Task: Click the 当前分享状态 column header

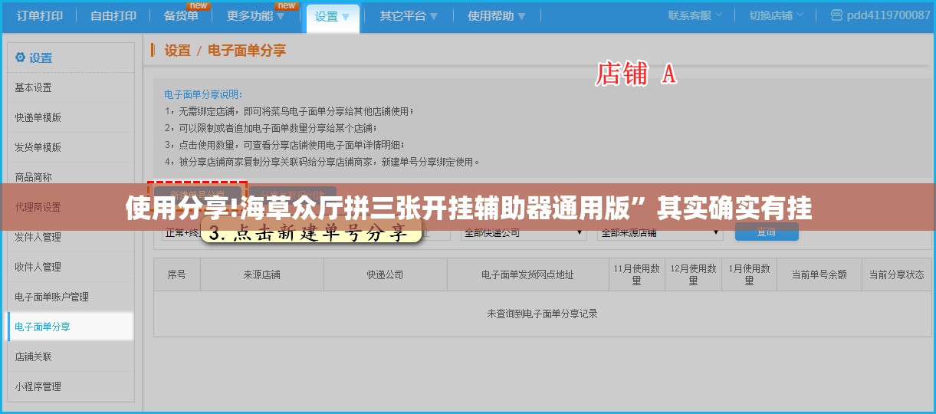Action: (896, 274)
